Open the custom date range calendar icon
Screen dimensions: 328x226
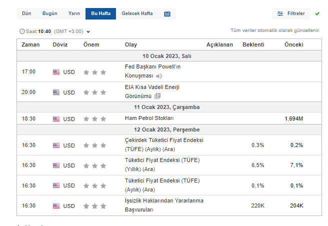(x=167, y=13)
